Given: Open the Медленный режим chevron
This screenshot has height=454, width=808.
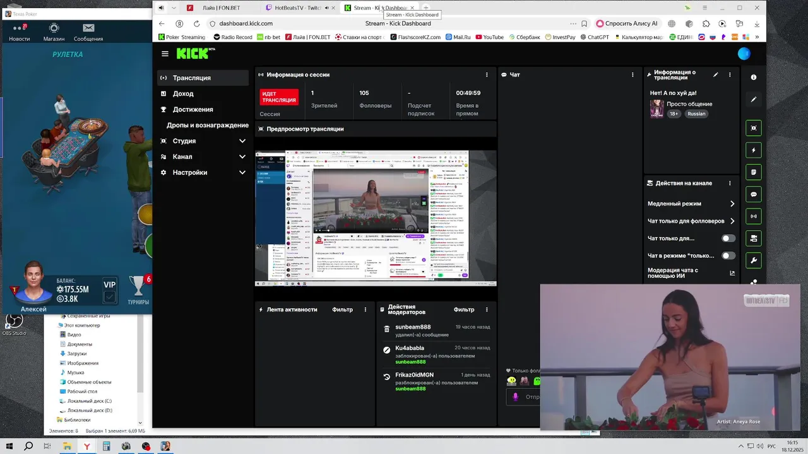Looking at the screenshot, I should pyautogui.click(x=732, y=204).
